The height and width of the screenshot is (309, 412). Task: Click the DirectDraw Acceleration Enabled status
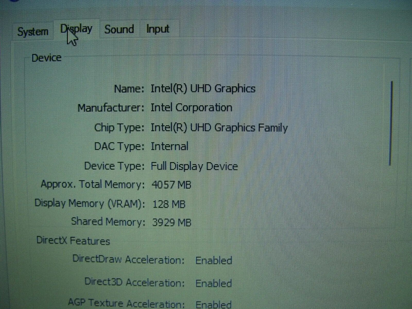[214, 260]
